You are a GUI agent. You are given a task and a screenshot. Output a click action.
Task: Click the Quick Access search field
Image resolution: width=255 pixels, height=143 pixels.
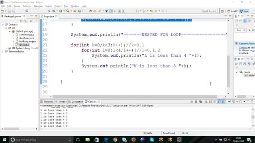210,11
